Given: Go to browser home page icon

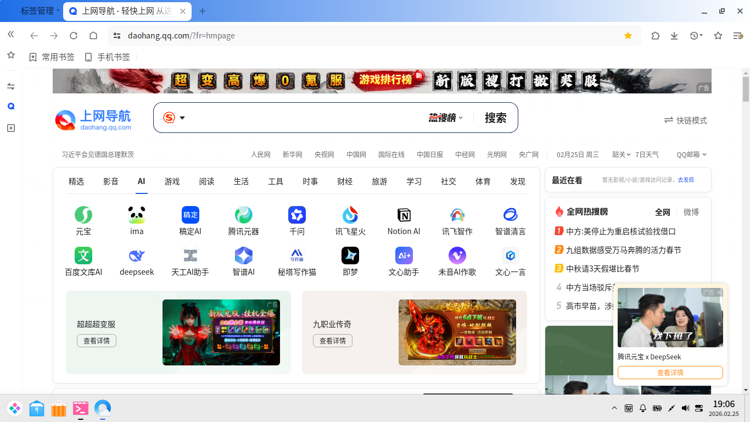Looking at the screenshot, I should pyautogui.click(x=93, y=36).
